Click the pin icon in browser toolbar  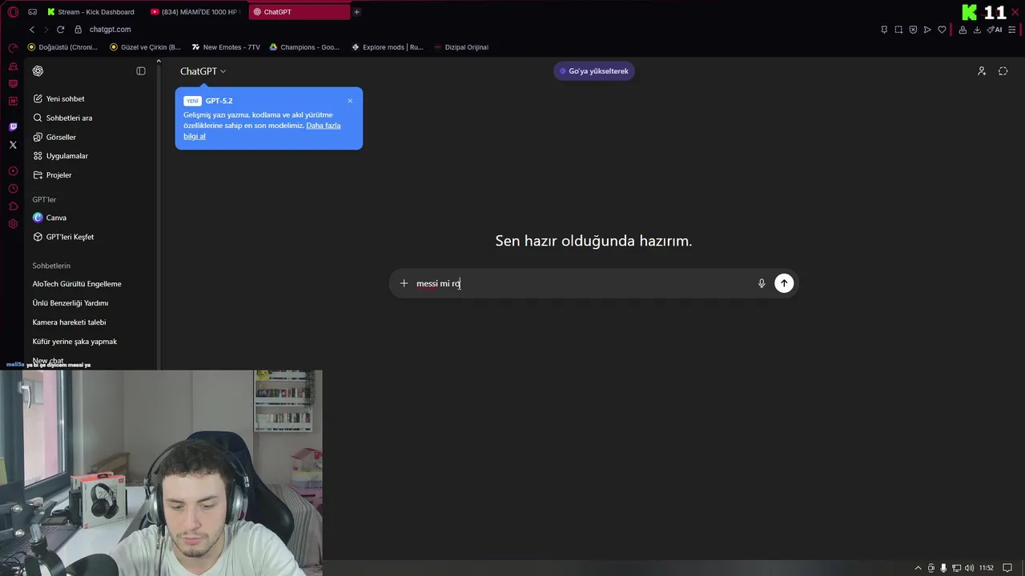click(884, 30)
